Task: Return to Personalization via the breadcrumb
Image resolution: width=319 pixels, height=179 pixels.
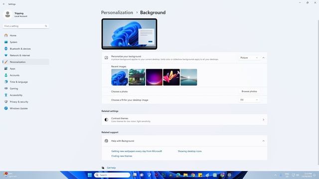Action: (x=117, y=12)
